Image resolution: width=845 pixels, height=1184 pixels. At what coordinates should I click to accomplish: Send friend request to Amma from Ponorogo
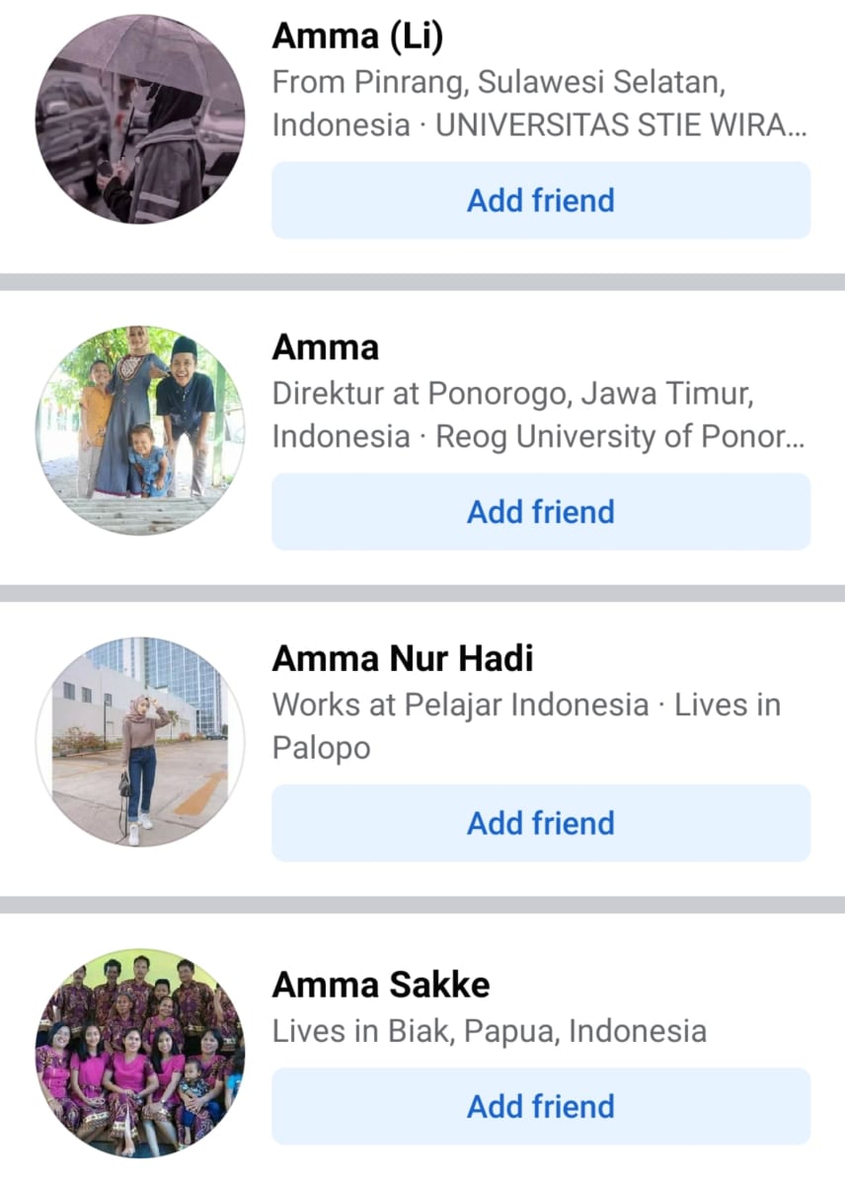(541, 512)
